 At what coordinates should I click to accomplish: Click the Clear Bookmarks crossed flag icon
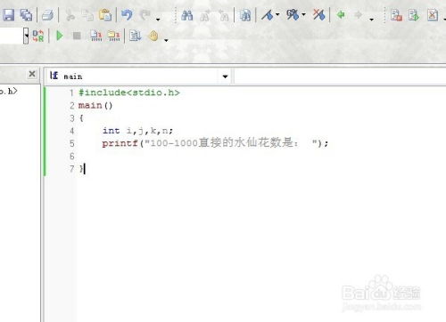[x=318, y=14]
